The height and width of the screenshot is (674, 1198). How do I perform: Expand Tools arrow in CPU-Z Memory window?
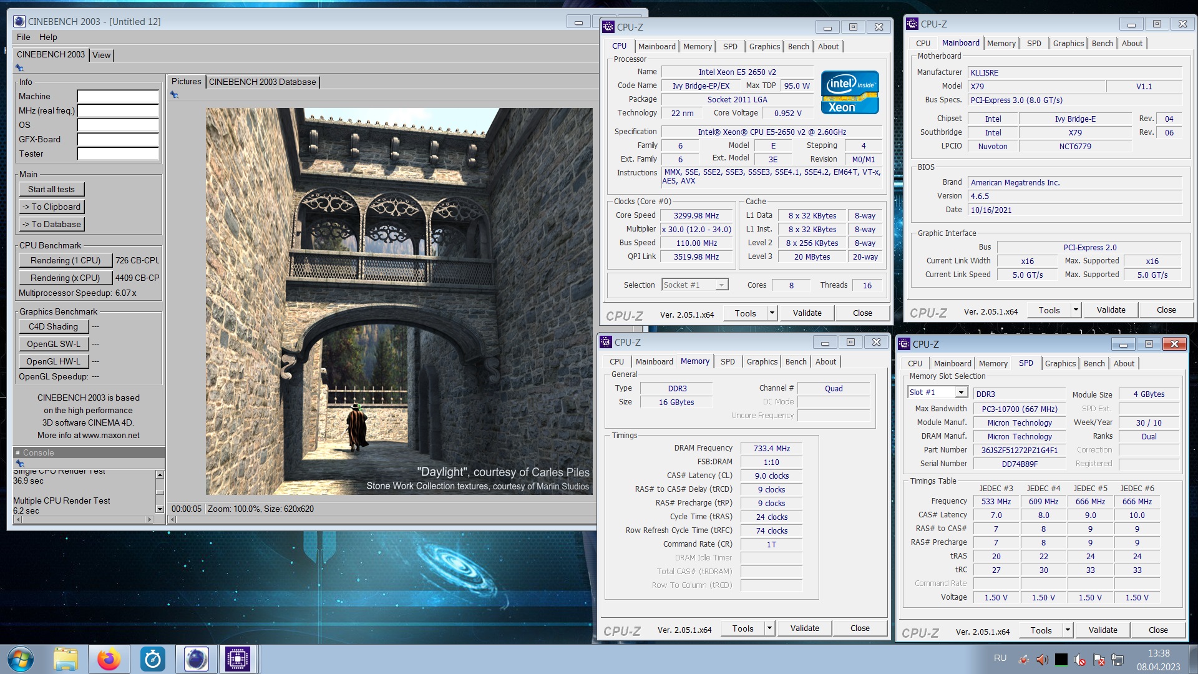(x=769, y=628)
